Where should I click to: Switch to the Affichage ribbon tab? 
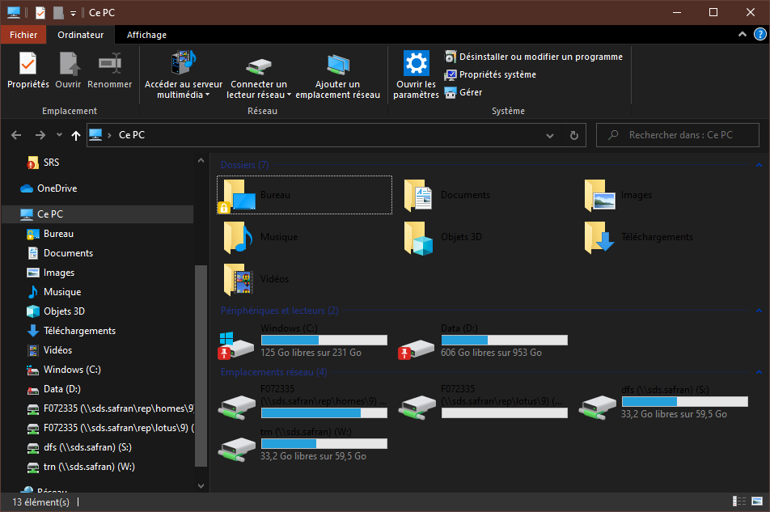click(146, 35)
